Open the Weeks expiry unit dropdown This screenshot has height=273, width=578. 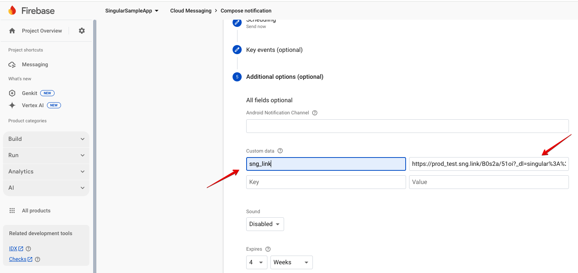click(x=291, y=262)
